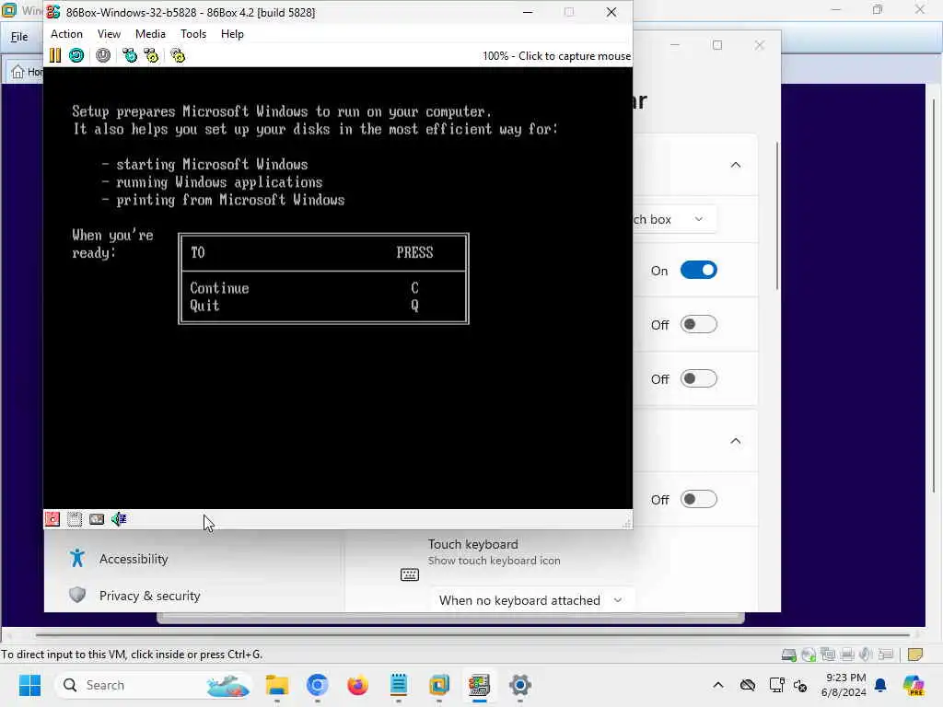Click the red floppy drive status icon
Image resolution: width=943 pixels, height=707 pixels.
[52, 519]
